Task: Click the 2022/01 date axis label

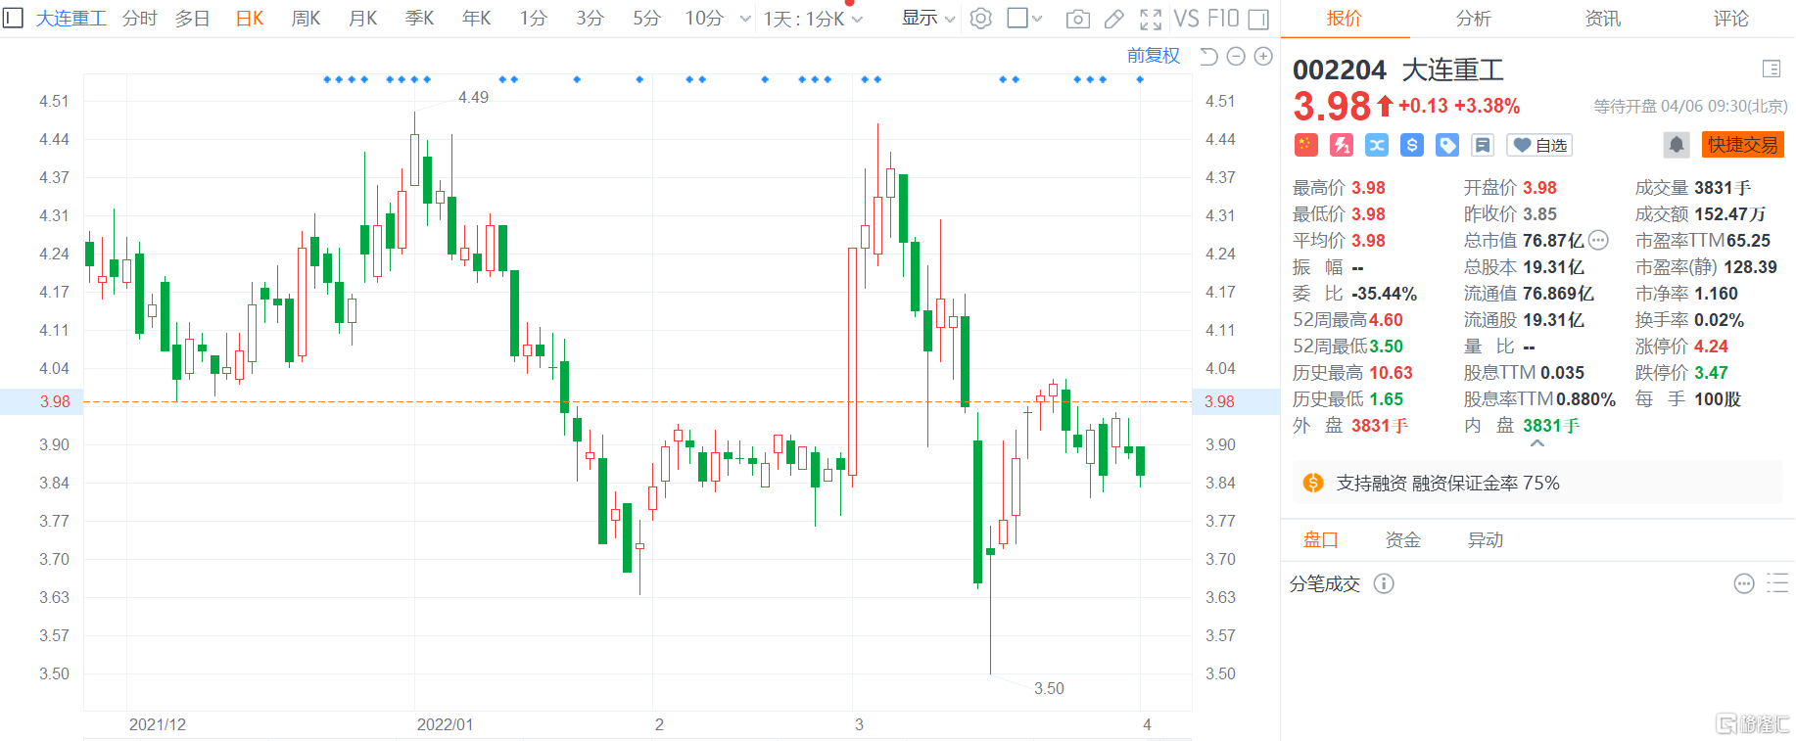Action: 446,724
